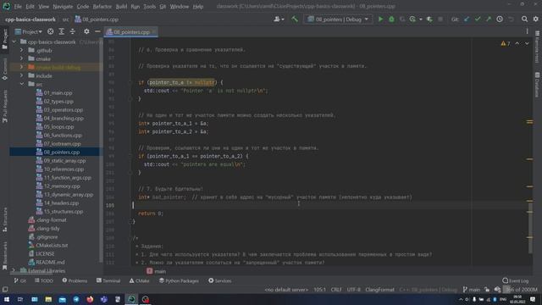Screen dimensions: 542x305
Task: Open the Navigate menu
Action: click(x=63, y=6)
